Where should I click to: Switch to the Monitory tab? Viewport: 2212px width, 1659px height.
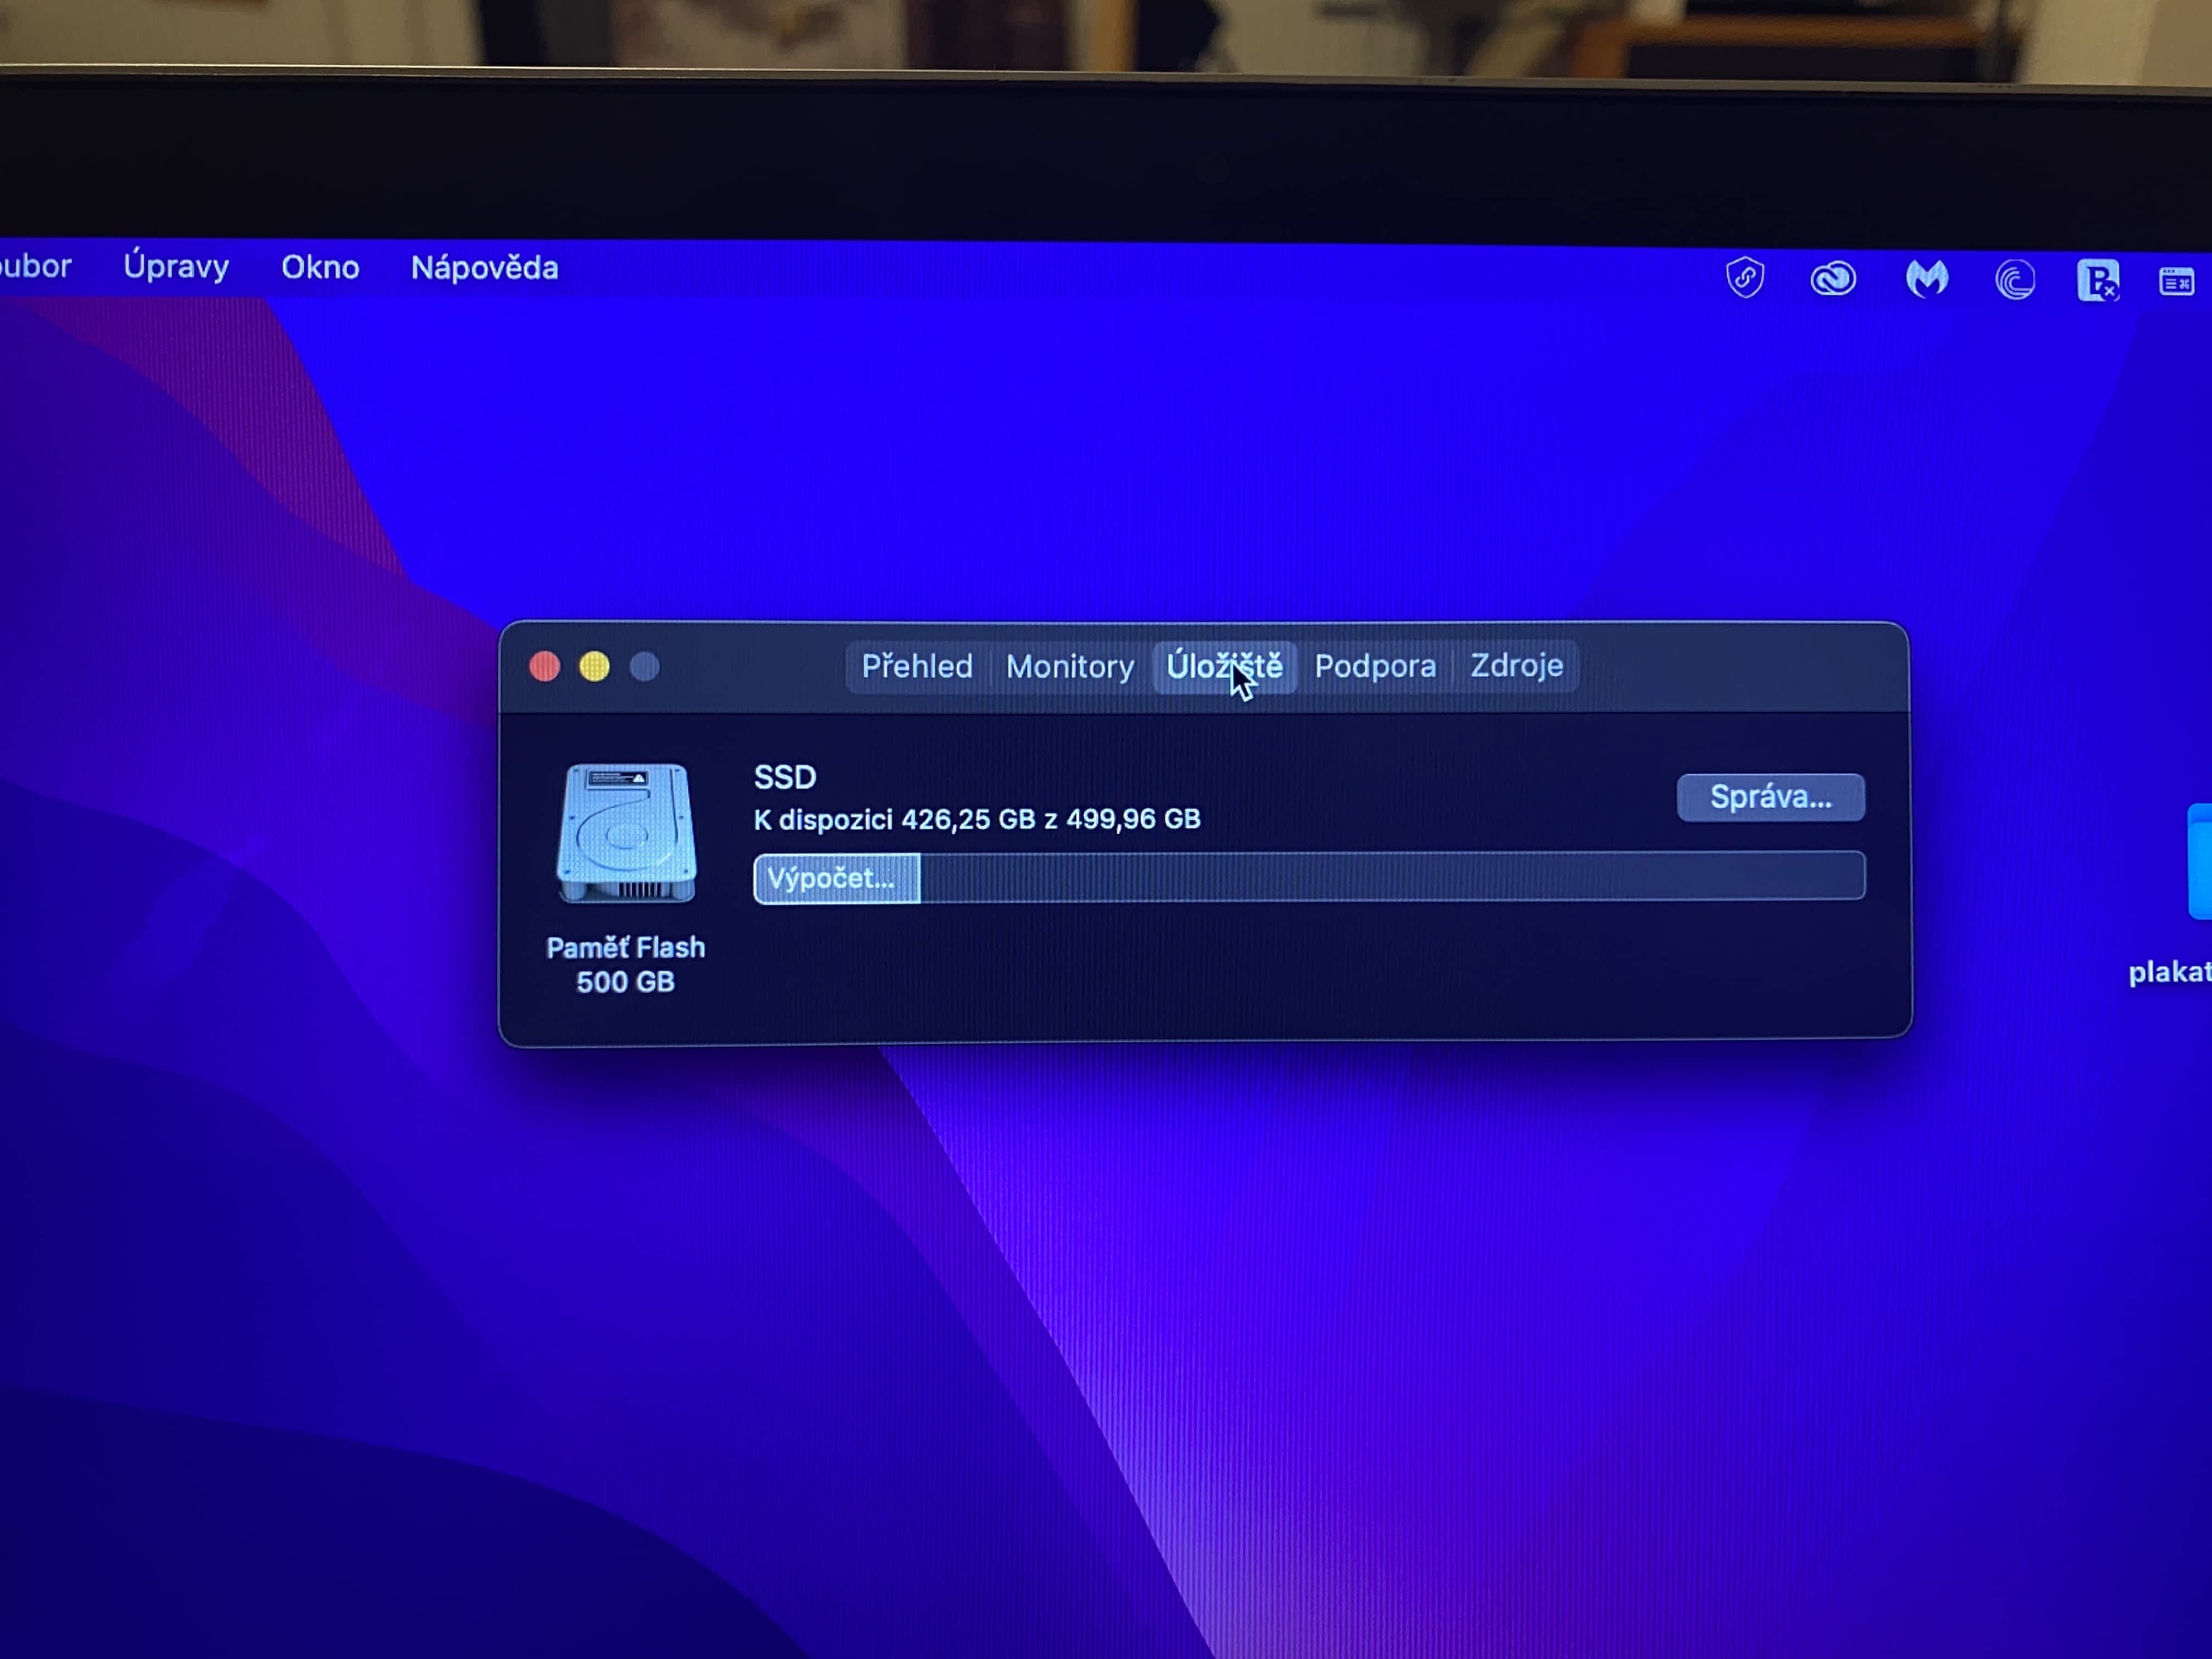pos(1069,666)
